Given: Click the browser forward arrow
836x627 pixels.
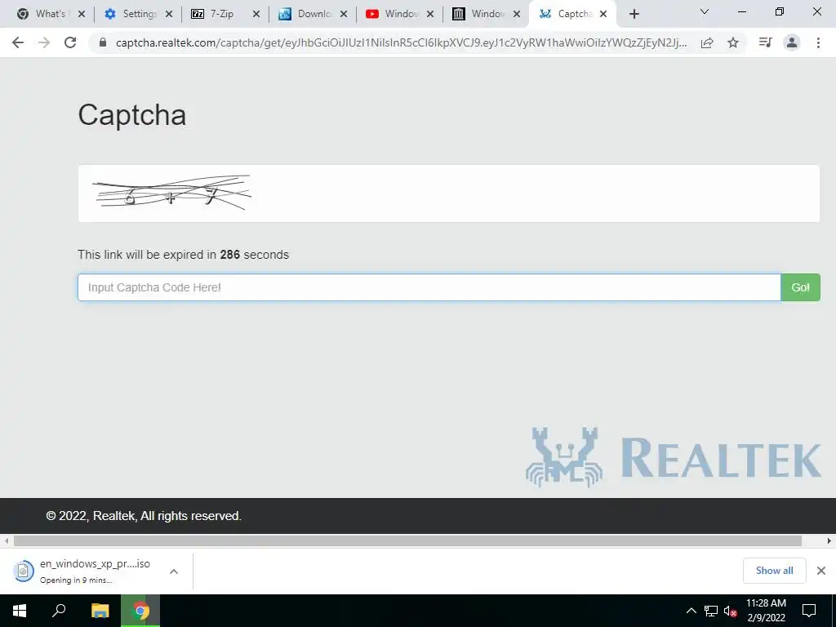Looking at the screenshot, I should tap(44, 42).
